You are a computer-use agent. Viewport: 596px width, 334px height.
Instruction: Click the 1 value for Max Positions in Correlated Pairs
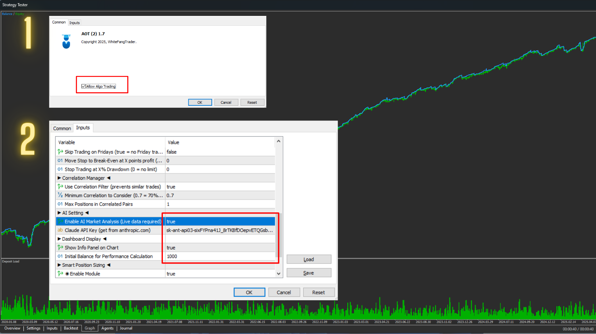[x=220, y=204]
